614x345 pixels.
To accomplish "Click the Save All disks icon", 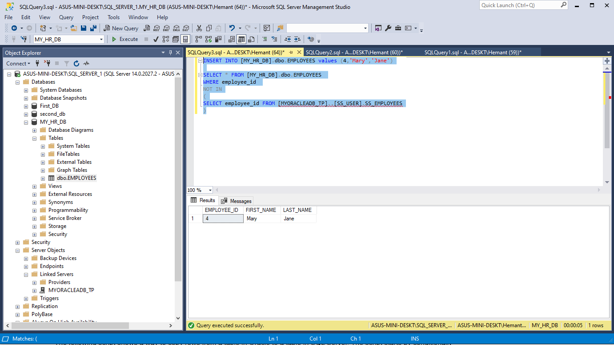I will click(93, 28).
